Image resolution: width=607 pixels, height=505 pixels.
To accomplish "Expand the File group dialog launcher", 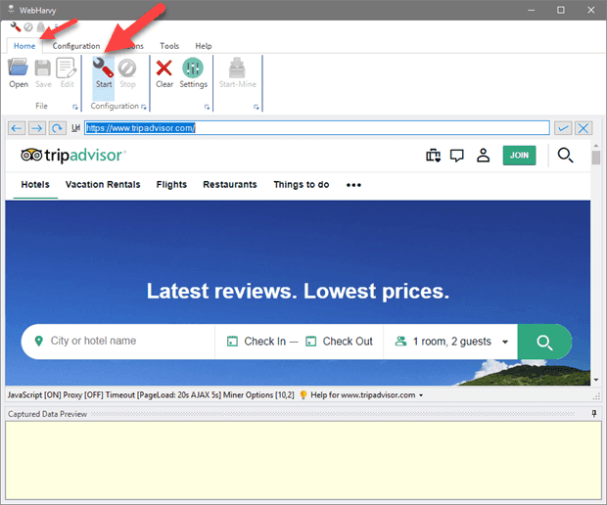I will point(73,107).
